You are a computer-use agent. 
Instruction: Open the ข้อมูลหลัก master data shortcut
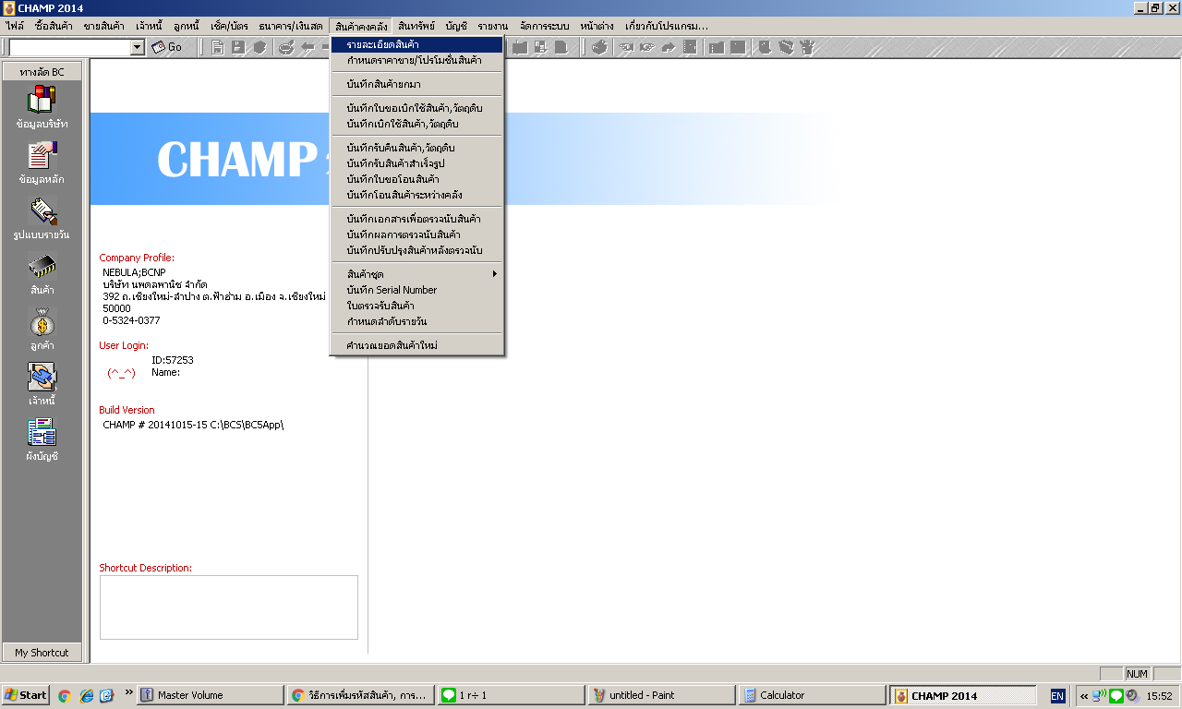tap(42, 162)
